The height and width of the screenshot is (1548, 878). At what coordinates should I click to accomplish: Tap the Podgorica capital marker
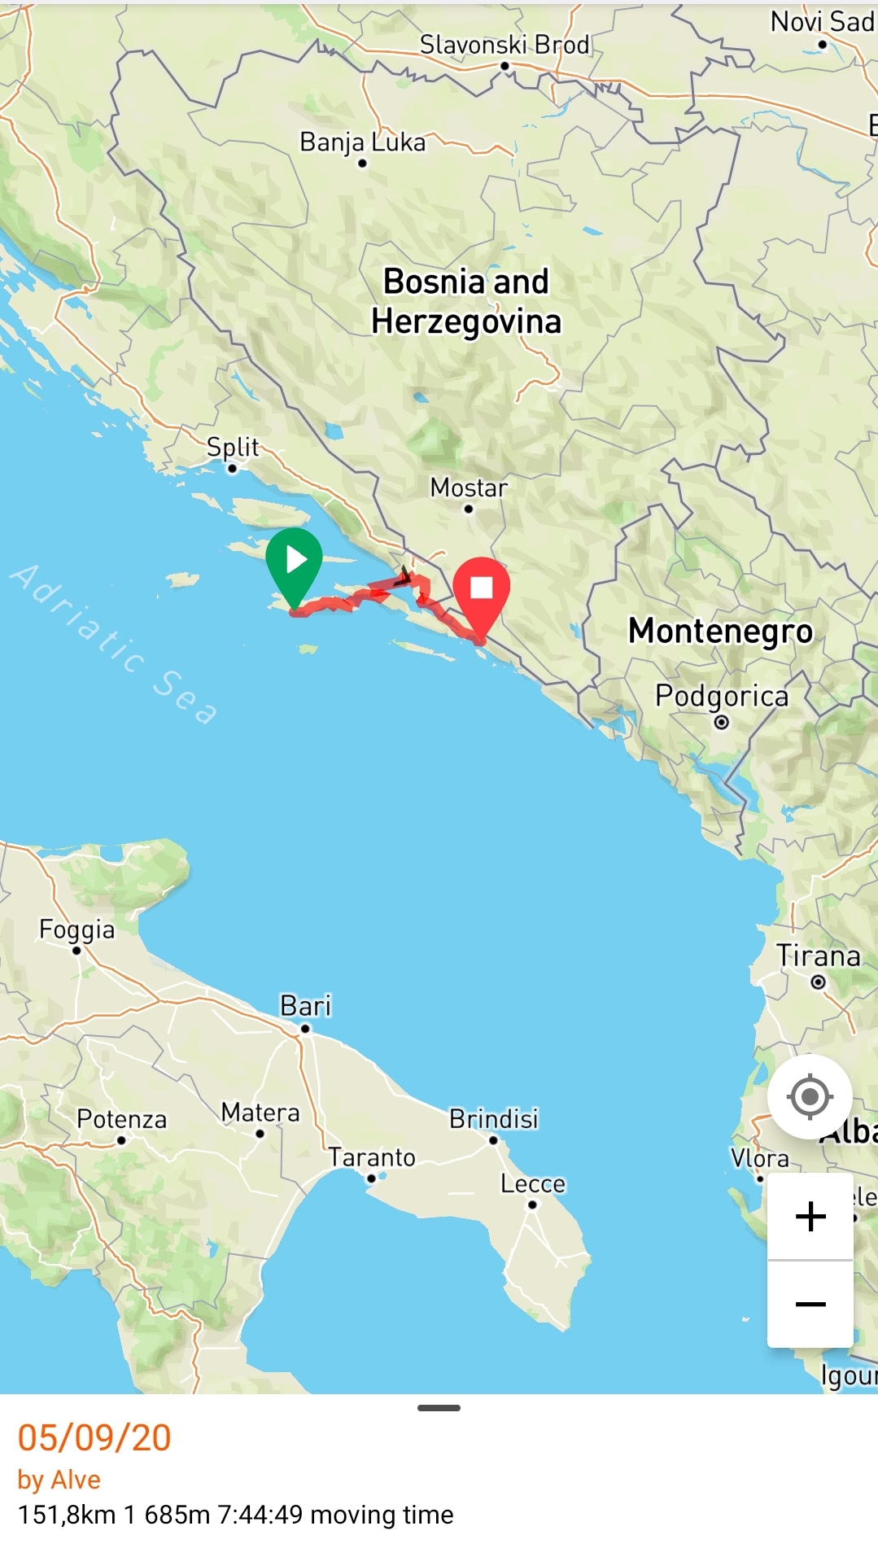click(x=721, y=722)
